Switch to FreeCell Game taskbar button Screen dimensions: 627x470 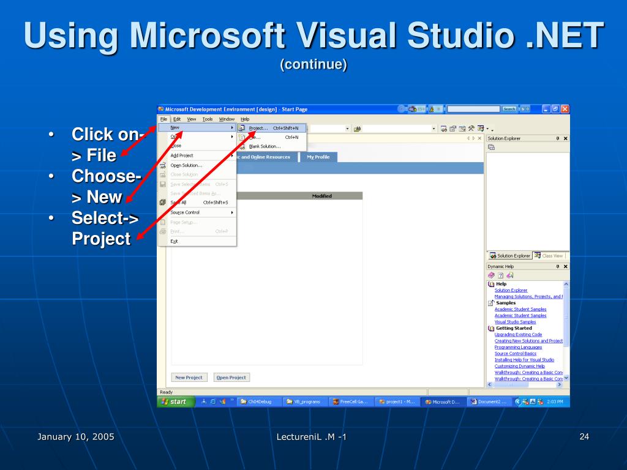(352, 401)
